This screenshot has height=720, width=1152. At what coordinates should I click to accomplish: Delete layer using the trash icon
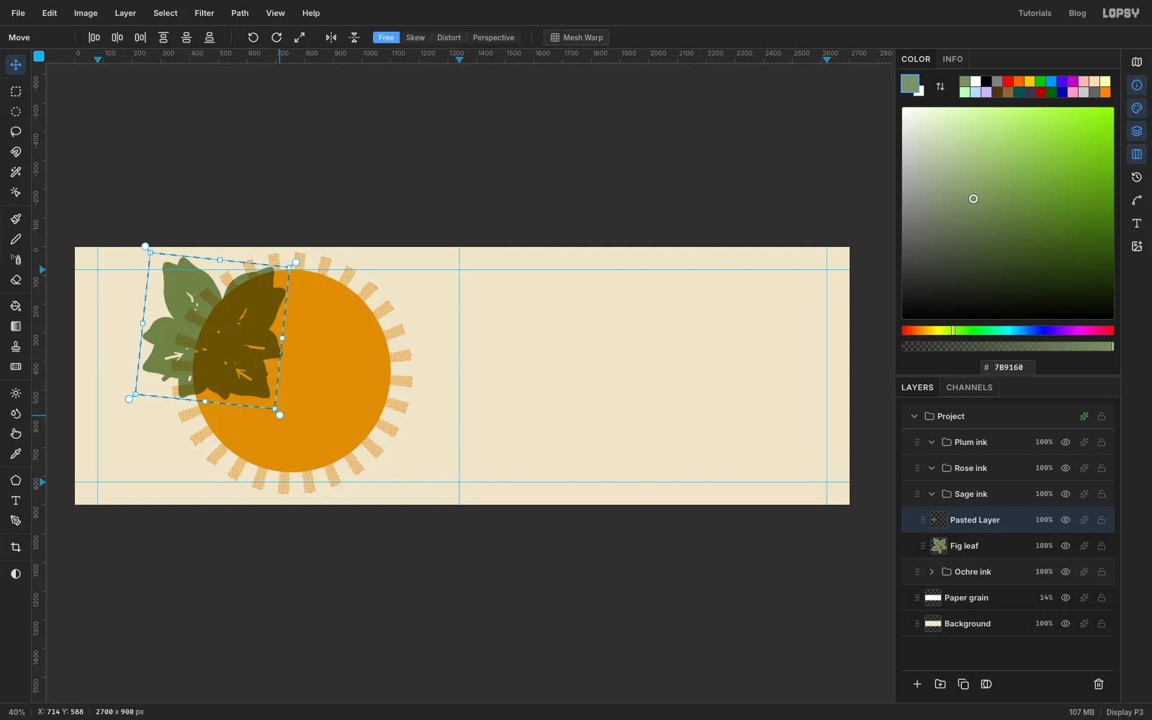click(x=1099, y=684)
